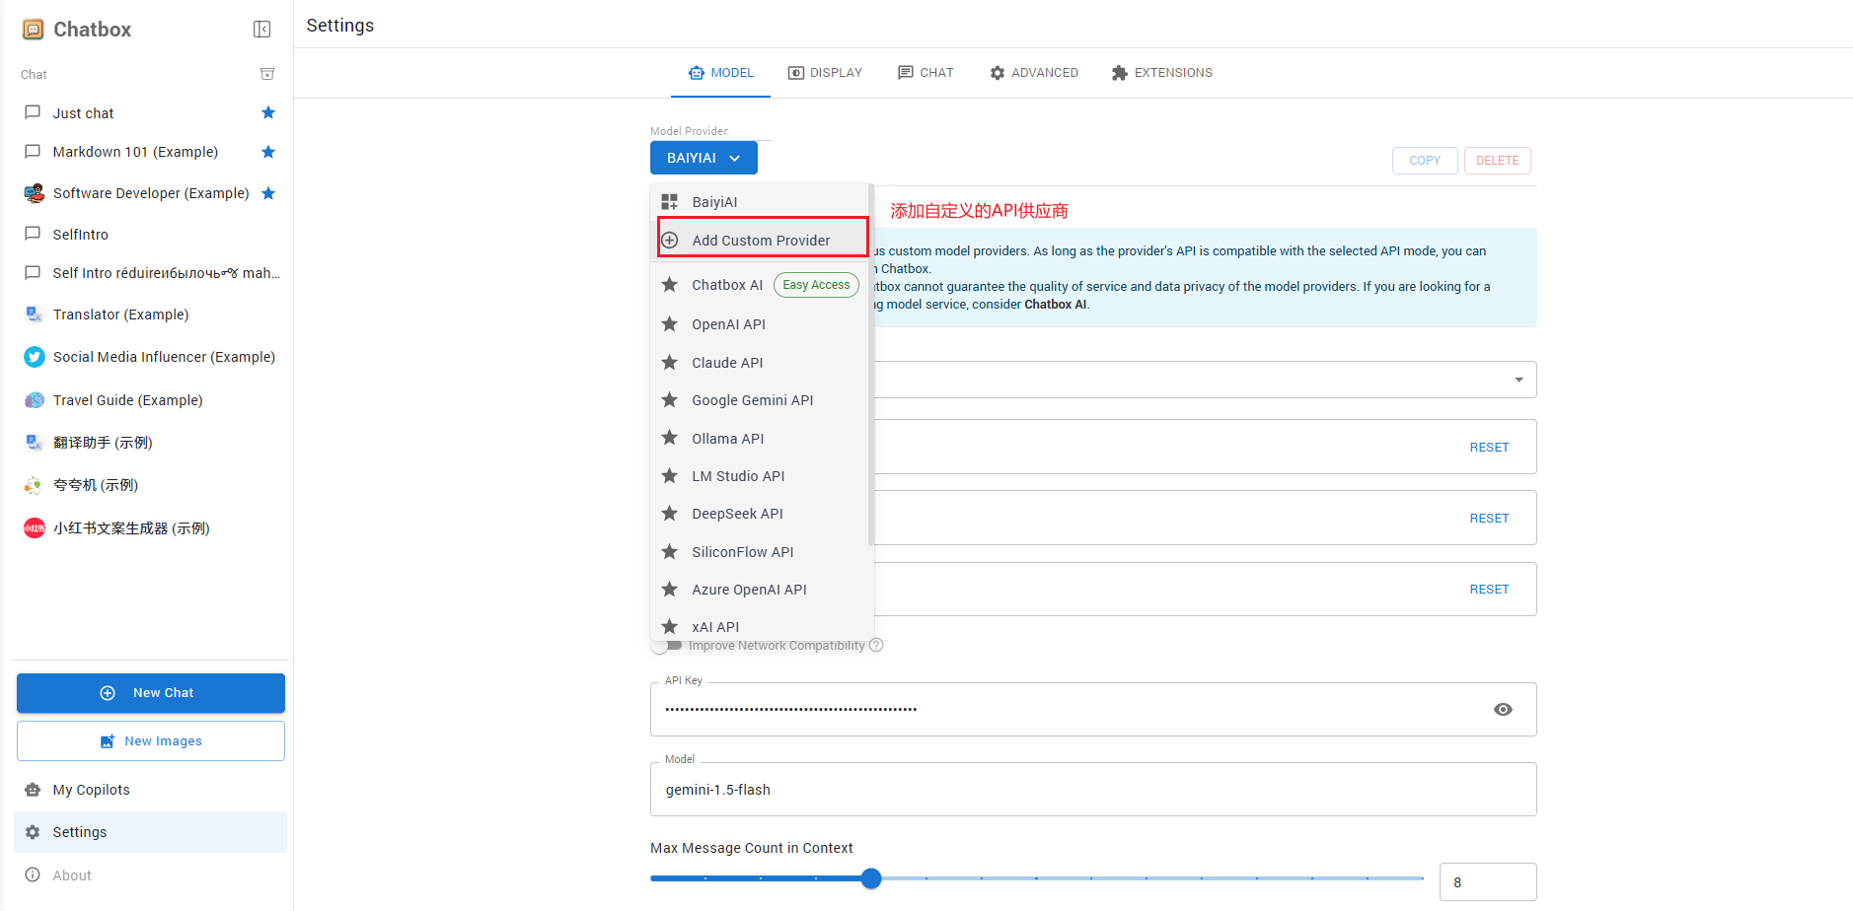The image size is (1853, 911).
Task: Click the star icon beside DeepSeek API
Action: pyautogui.click(x=669, y=513)
